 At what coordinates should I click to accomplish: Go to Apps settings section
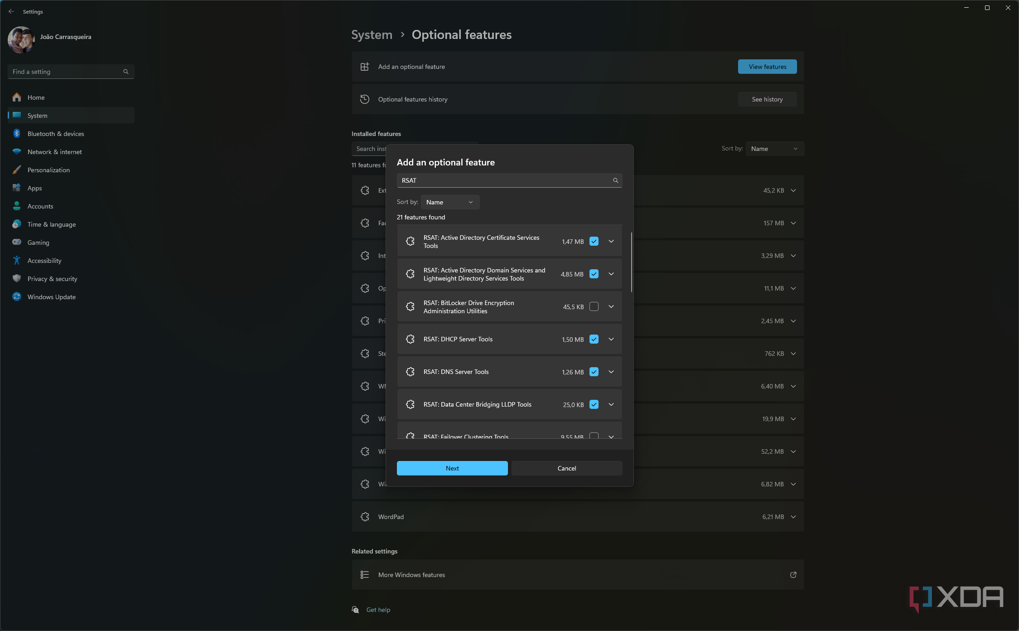pyautogui.click(x=71, y=188)
